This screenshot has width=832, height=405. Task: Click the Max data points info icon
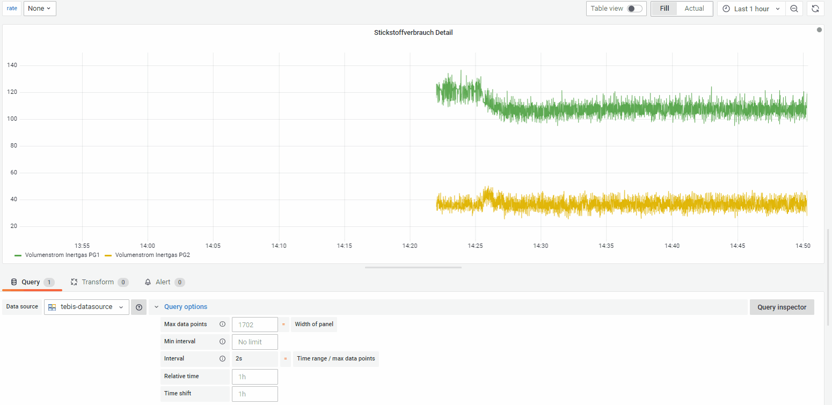click(222, 325)
